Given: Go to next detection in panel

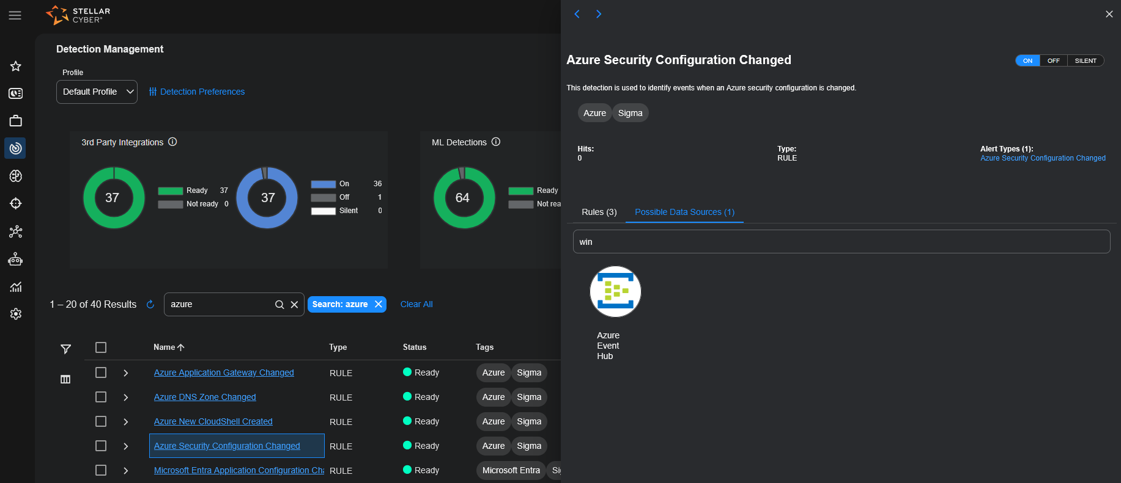Looking at the screenshot, I should tap(599, 14).
